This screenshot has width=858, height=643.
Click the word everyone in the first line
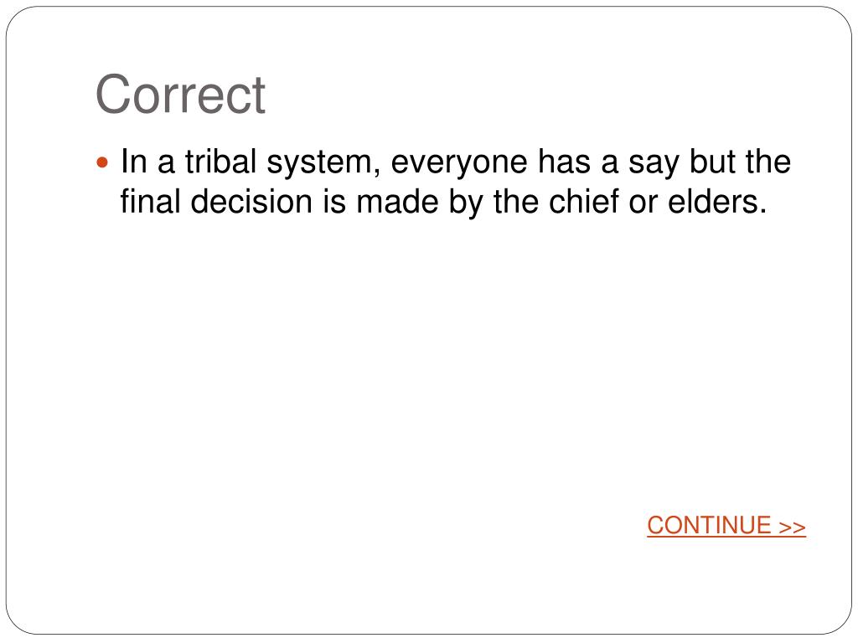[459, 163]
